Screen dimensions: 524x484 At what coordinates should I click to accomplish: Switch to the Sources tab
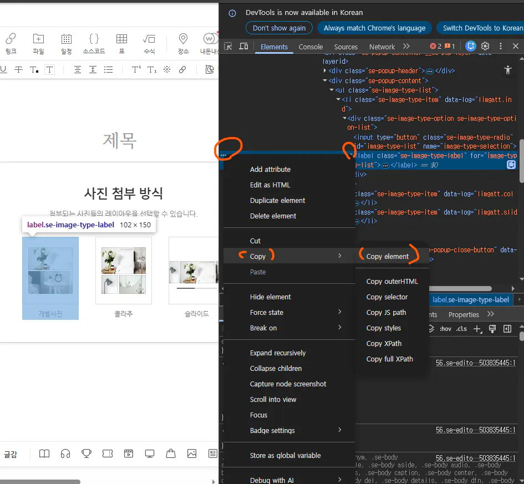pyautogui.click(x=346, y=47)
